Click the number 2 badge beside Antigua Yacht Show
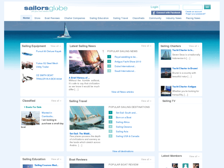 109,61
